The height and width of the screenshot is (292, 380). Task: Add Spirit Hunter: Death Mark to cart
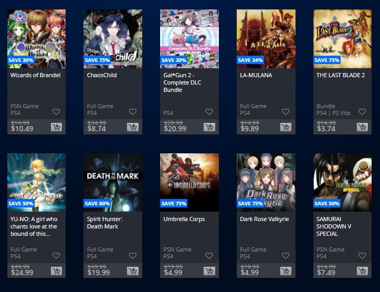coord(133,271)
